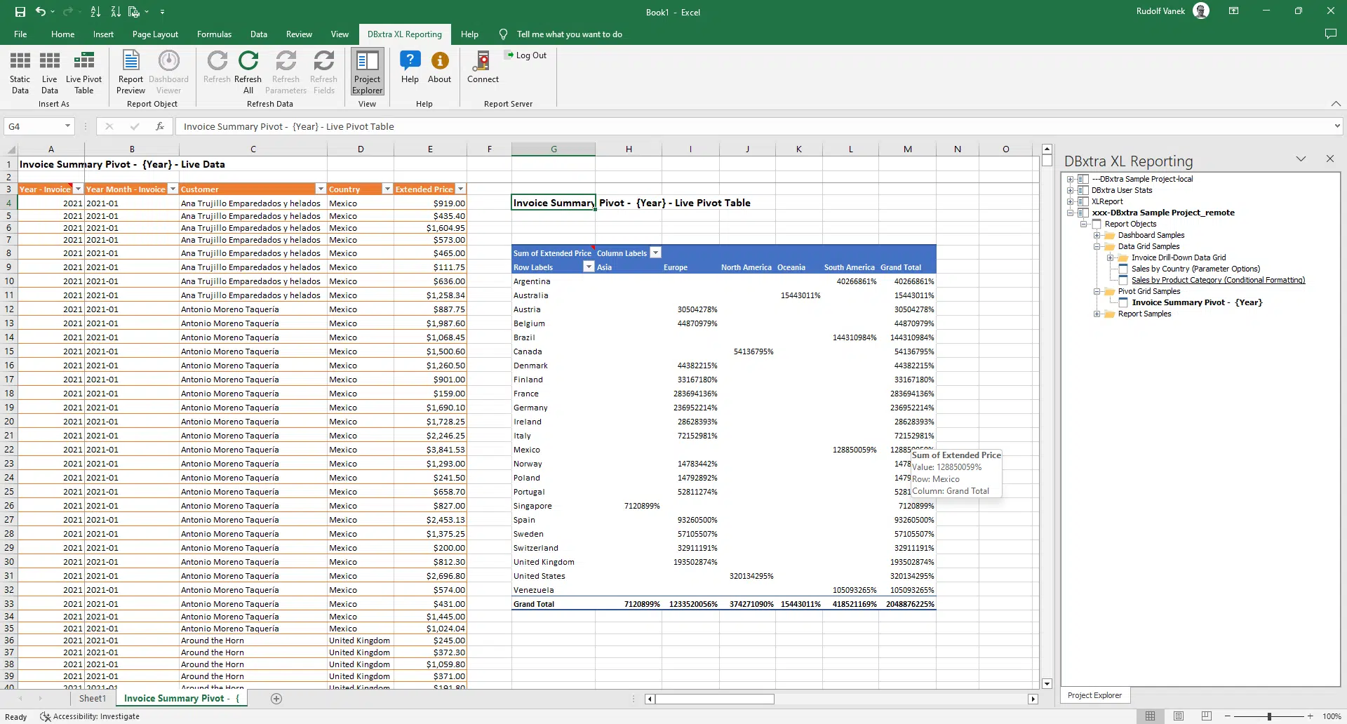Screen dimensions: 1347x724
Task: Switch to Page Layout tab
Action: coord(155,34)
